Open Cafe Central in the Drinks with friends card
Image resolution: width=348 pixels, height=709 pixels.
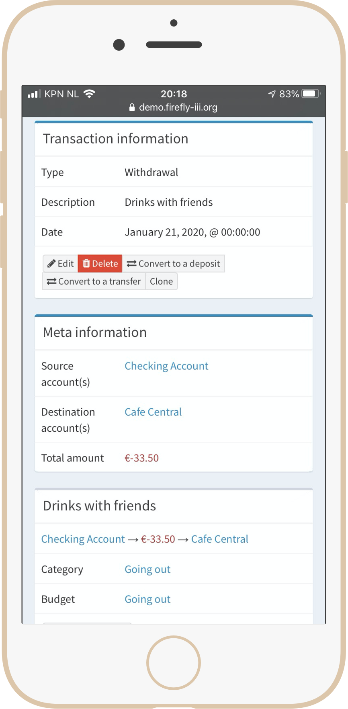(220, 539)
